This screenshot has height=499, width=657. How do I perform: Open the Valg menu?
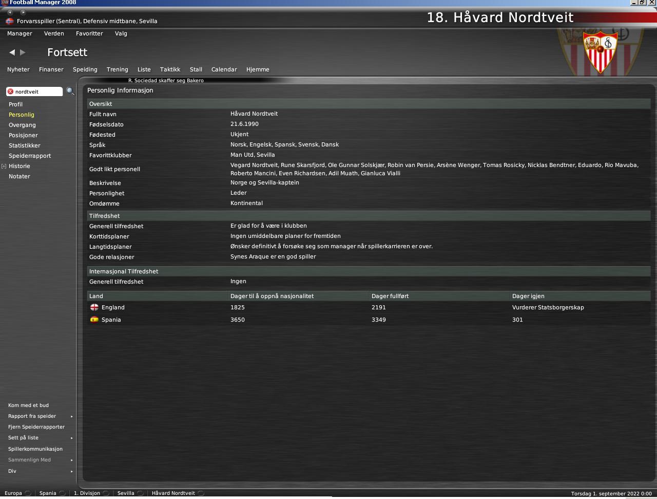pos(121,33)
